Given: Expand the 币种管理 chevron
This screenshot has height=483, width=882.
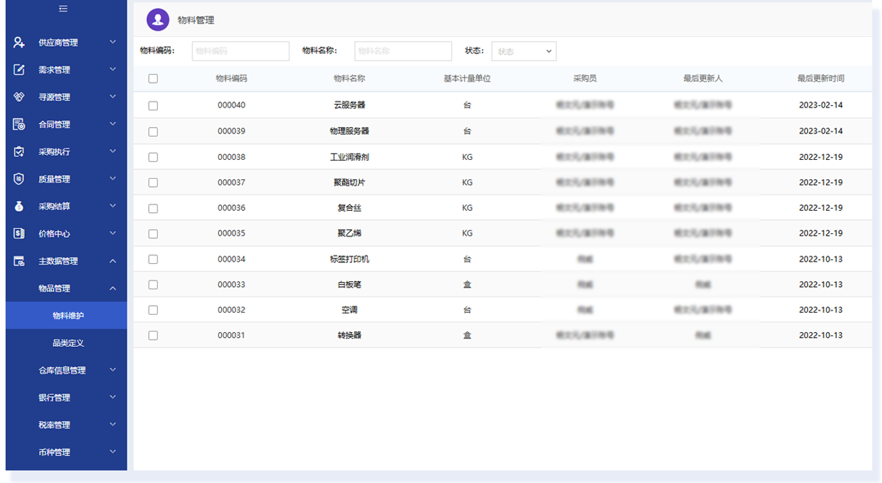Looking at the screenshot, I should click(x=113, y=452).
